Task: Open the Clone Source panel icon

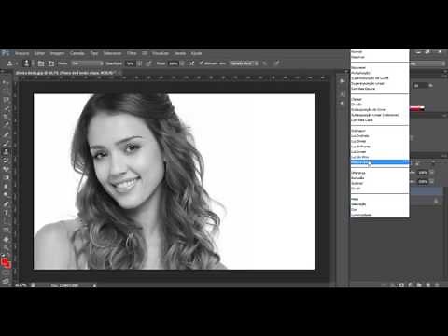Action: pyautogui.click(x=51, y=63)
